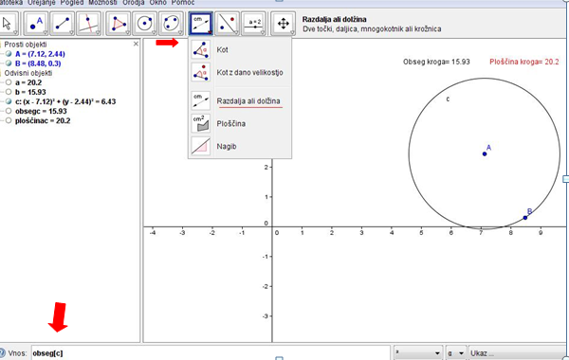
Task: Click the Razdalja ali dolžina cm icon
Action: point(201,100)
